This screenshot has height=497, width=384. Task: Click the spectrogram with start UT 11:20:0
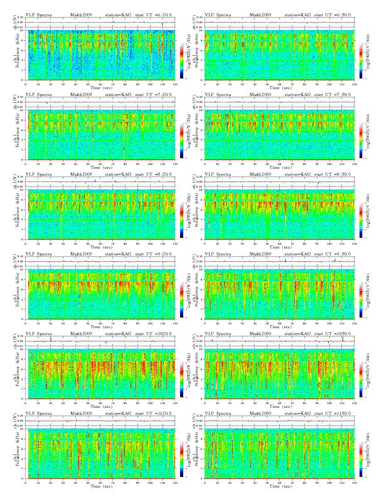point(100,454)
